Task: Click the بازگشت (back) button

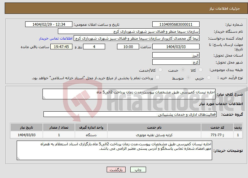Action: [116, 170]
